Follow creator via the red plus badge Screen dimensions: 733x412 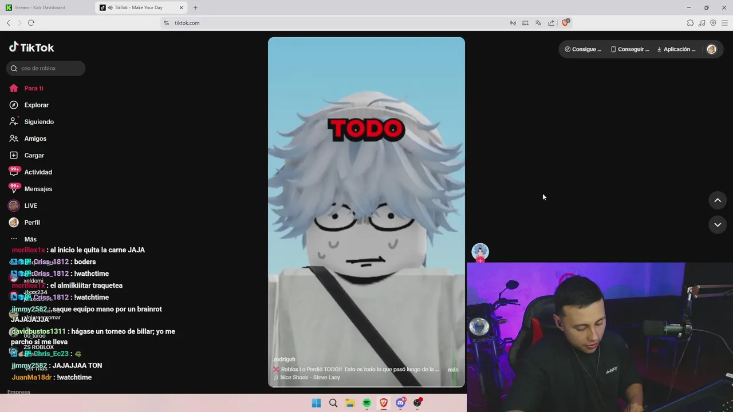point(480,260)
